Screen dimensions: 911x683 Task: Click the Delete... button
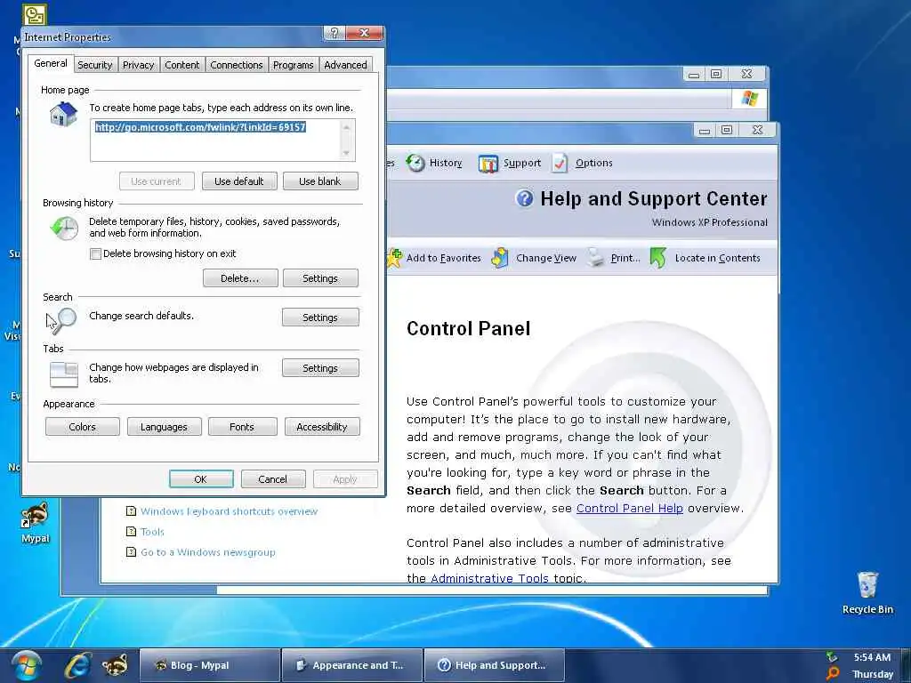coord(240,278)
